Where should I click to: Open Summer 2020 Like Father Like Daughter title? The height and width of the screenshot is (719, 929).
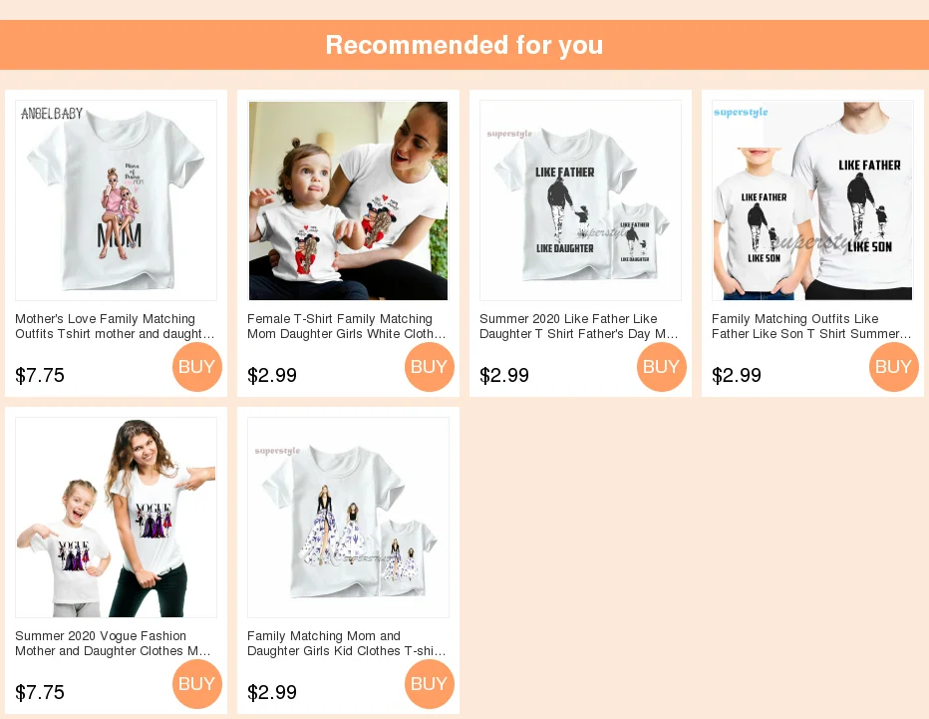pos(579,327)
